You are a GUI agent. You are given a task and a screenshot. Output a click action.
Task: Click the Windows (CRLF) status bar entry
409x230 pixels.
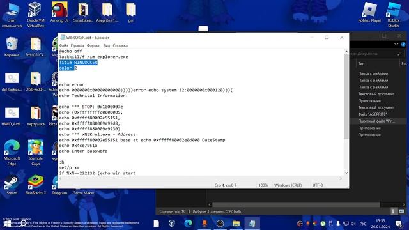[x=288, y=185]
